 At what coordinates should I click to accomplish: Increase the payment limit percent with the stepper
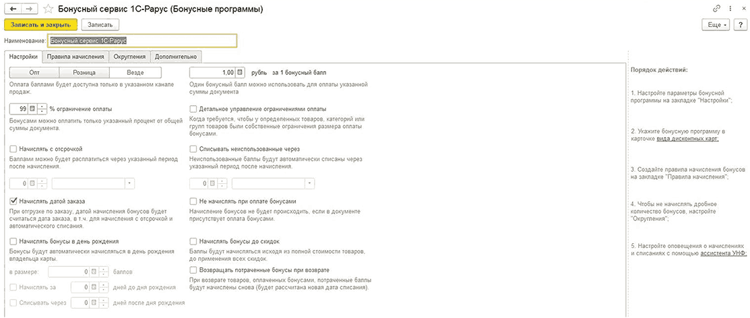click(x=42, y=106)
